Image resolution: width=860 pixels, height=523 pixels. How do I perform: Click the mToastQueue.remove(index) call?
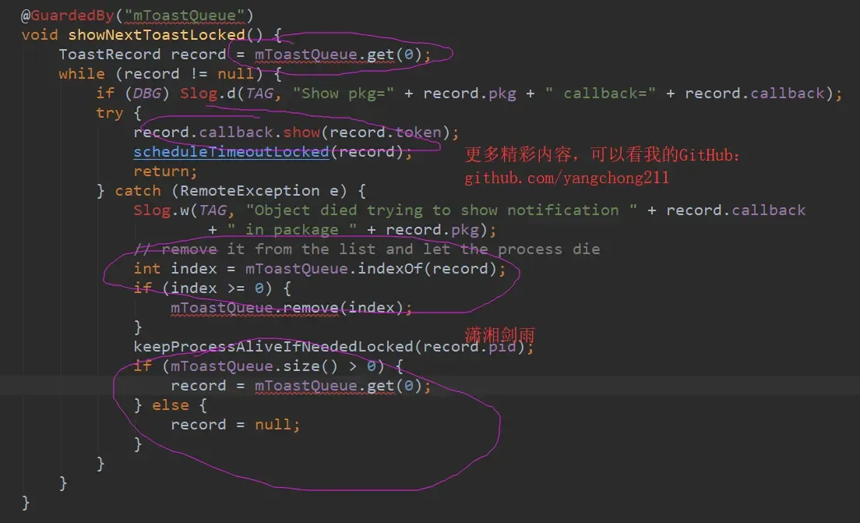[x=291, y=308]
